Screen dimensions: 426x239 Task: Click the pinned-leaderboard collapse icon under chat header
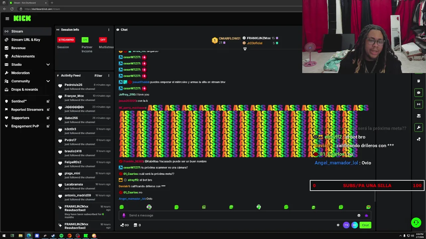pos(245,49)
